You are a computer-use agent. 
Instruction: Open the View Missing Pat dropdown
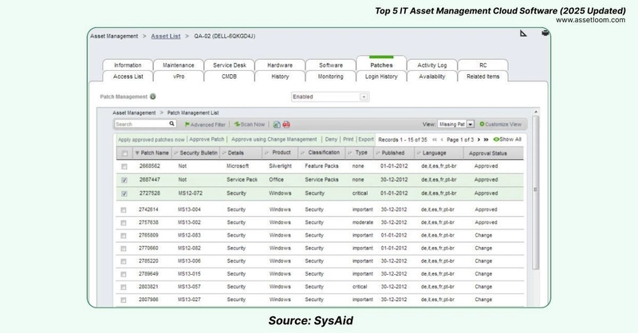(x=455, y=124)
